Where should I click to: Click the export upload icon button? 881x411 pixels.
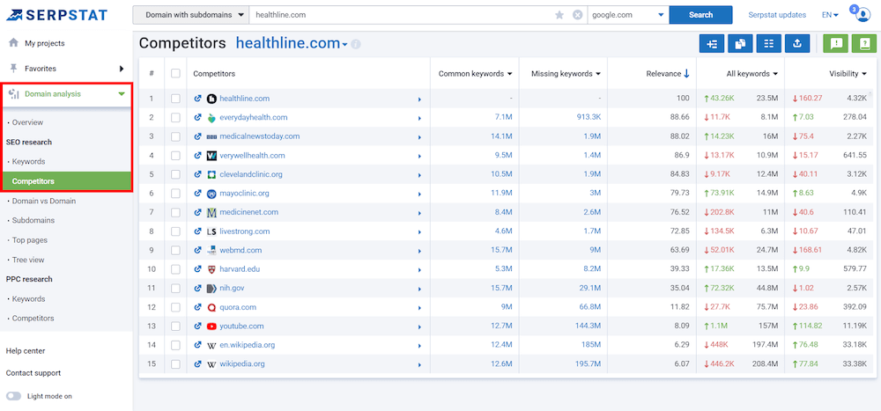point(797,44)
